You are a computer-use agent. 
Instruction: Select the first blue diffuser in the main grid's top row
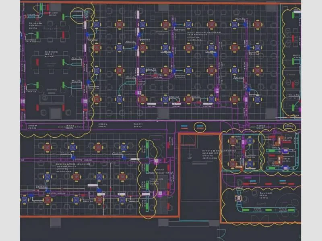coord(97,25)
